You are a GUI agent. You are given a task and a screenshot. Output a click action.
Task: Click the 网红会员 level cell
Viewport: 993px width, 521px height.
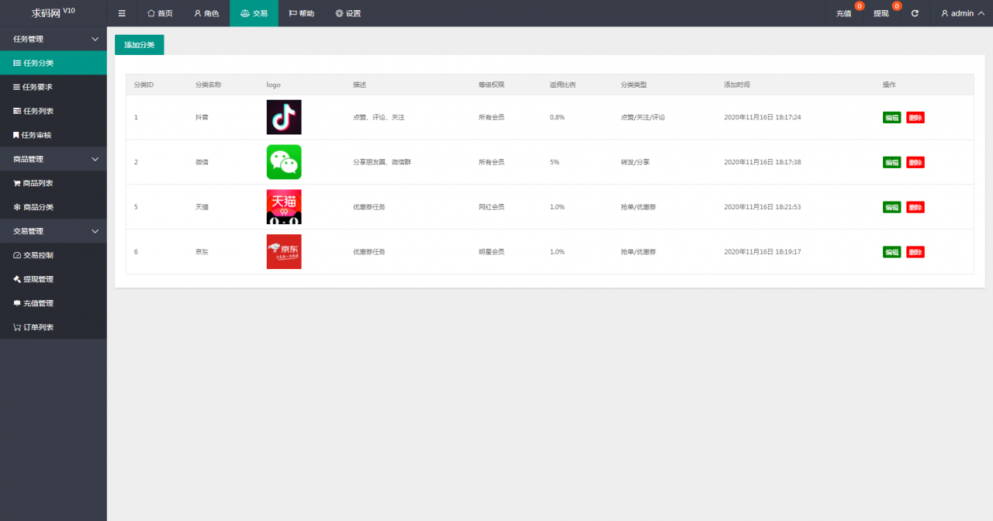[492, 207]
